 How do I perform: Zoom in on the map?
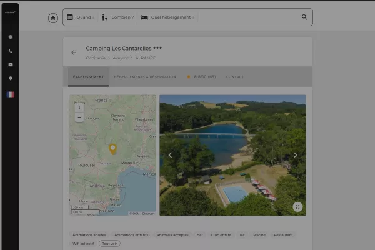tap(79, 108)
